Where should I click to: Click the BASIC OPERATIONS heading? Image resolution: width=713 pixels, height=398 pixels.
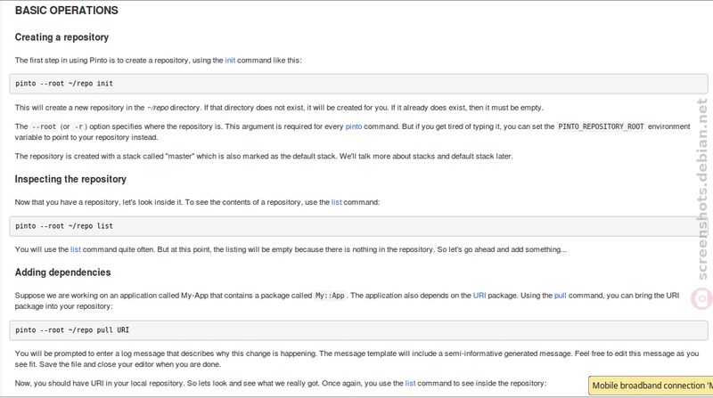pos(66,11)
